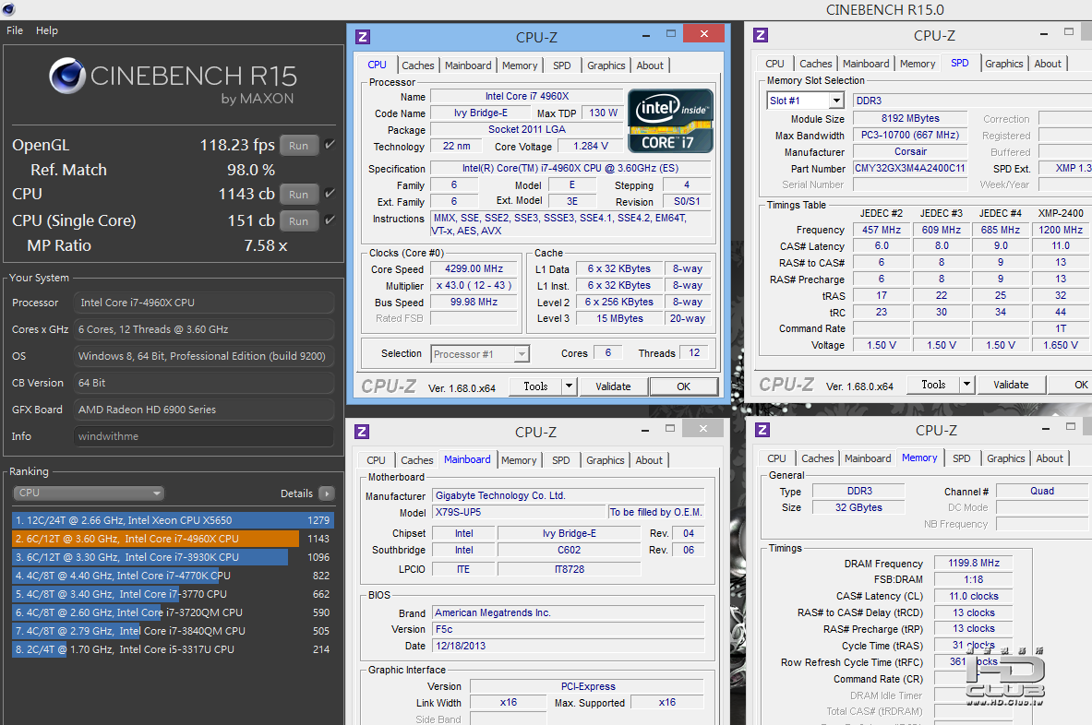Select ranking row Intel Core i7-4960X CPU

173,539
